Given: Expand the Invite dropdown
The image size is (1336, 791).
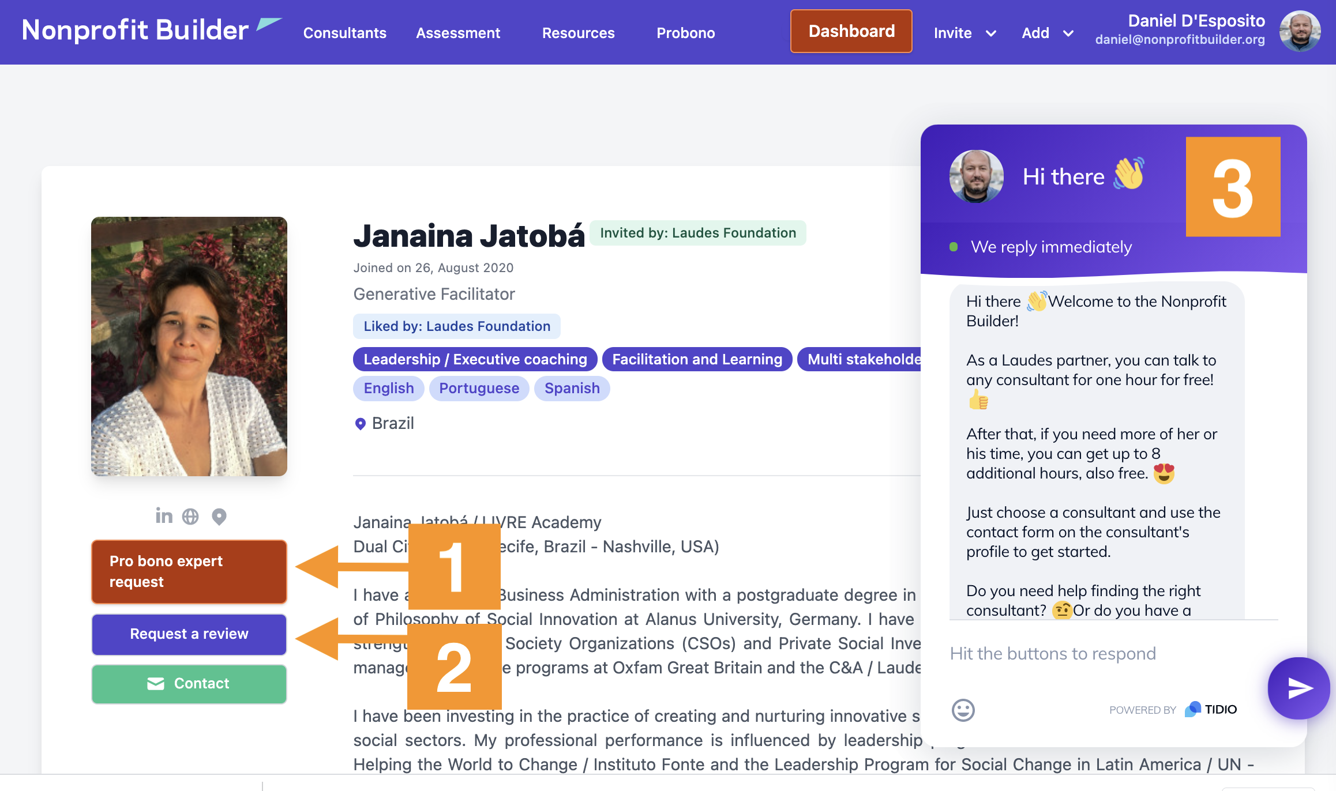Looking at the screenshot, I should [965, 33].
